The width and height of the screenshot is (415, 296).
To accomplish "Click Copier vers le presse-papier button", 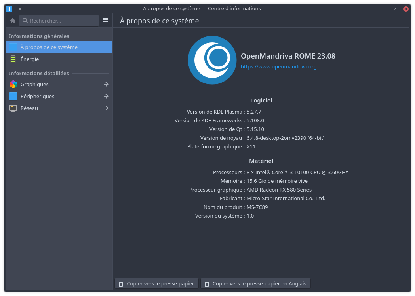I will (156, 284).
